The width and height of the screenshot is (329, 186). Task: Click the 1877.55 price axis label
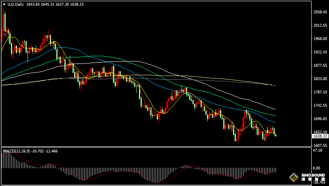pos(320,66)
